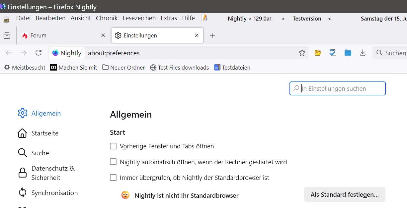The width and height of the screenshot is (407, 208).
Task: Click the W3C validator extension icon
Action: point(333,52)
